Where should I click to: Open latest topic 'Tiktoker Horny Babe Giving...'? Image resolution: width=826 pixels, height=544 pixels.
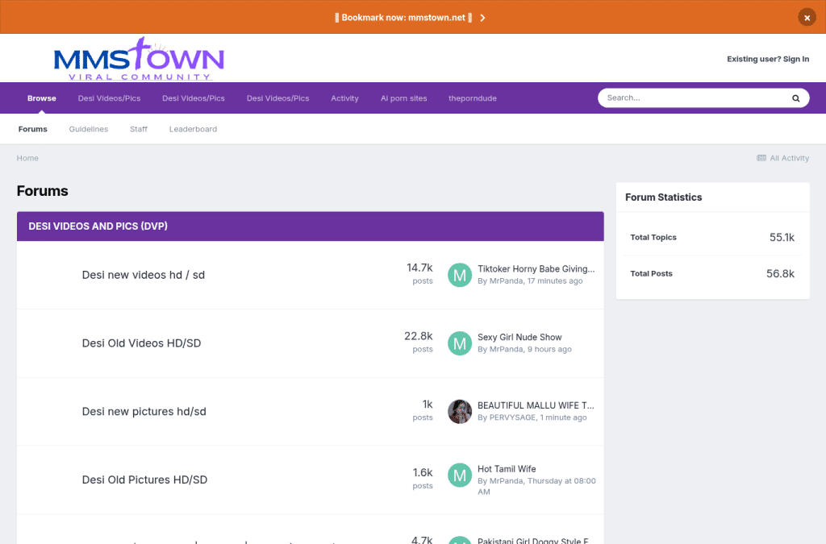[536, 269]
